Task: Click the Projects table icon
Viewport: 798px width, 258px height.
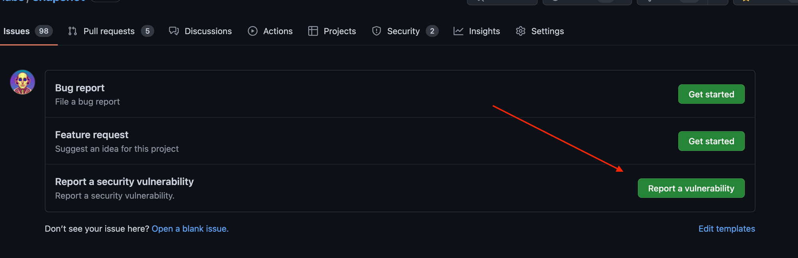Action: [x=313, y=31]
